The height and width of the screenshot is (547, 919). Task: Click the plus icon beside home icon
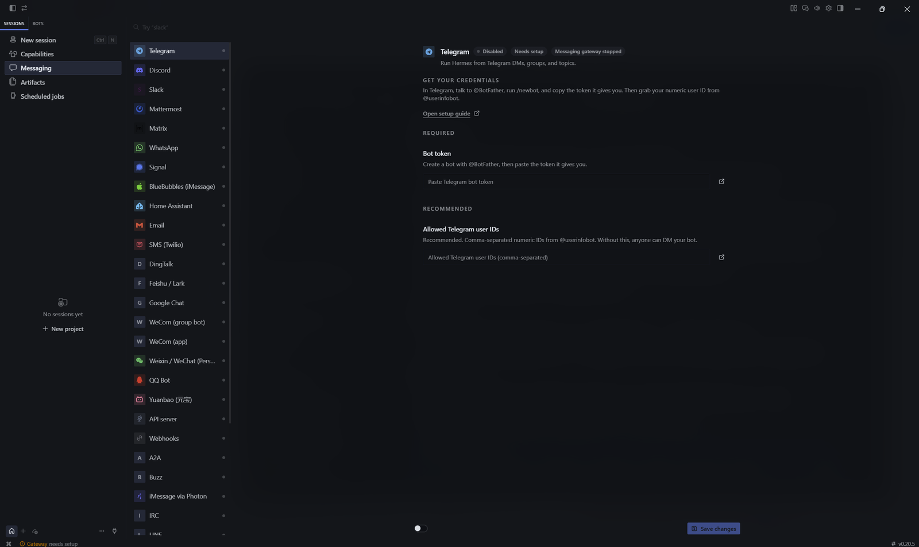(23, 531)
